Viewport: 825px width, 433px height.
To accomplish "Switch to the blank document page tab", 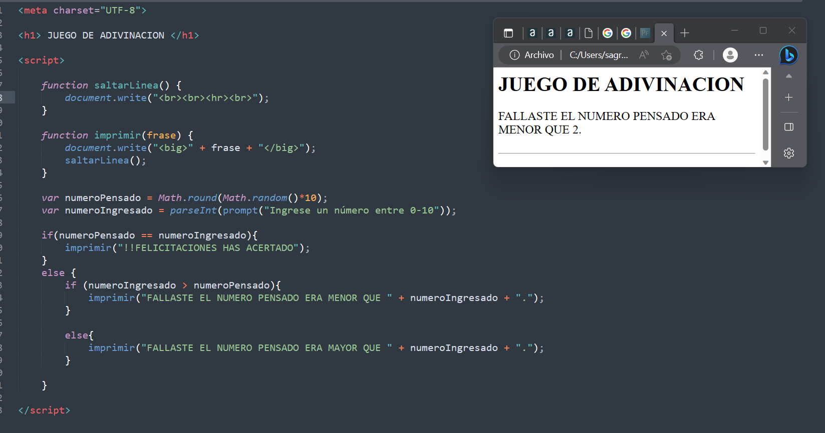I will point(589,33).
